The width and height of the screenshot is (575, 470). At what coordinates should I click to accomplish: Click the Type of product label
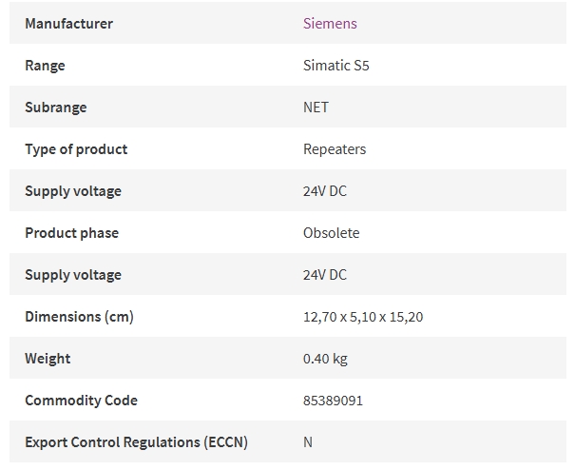pos(76,149)
